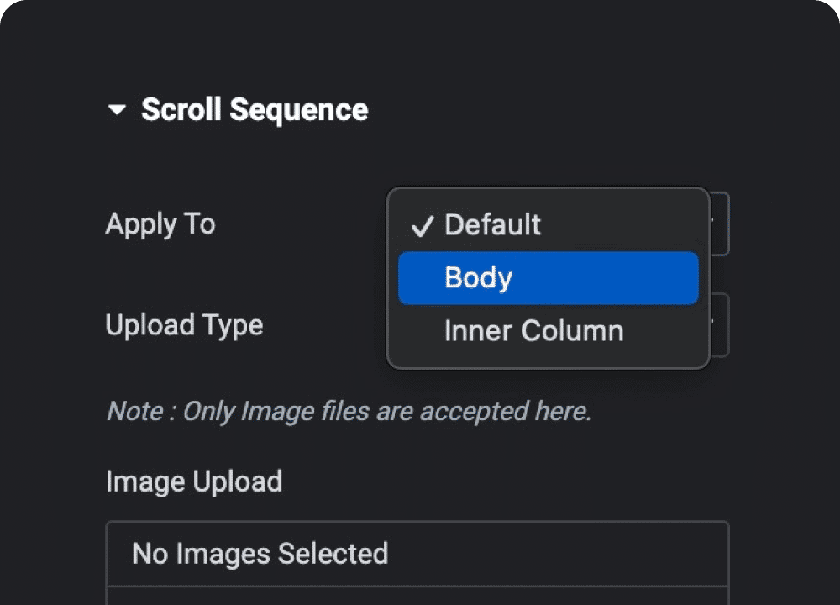Click the Image Upload label
Image resolution: width=840 pixels, height=605 pixels.
[193, 481]
